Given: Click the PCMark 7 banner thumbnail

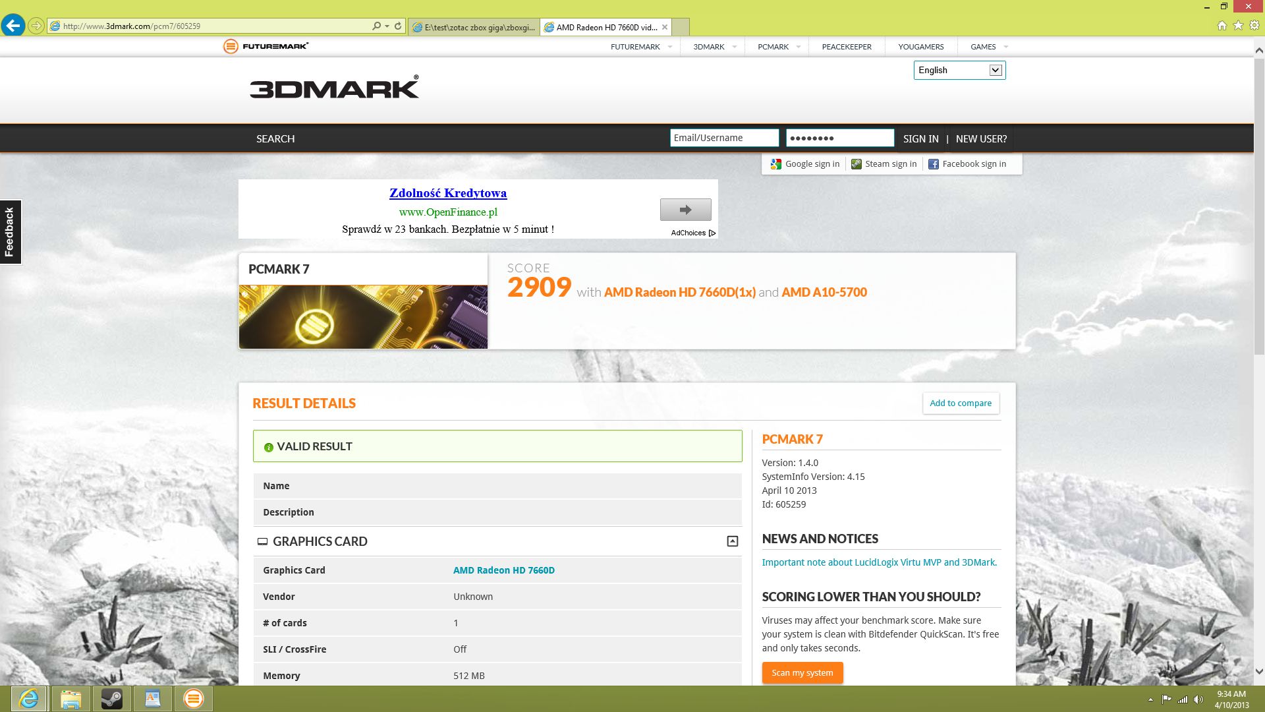Looking at the screenshot, I should (363, 316).
